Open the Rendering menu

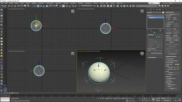pyautogui.click(x=58, y=3)
